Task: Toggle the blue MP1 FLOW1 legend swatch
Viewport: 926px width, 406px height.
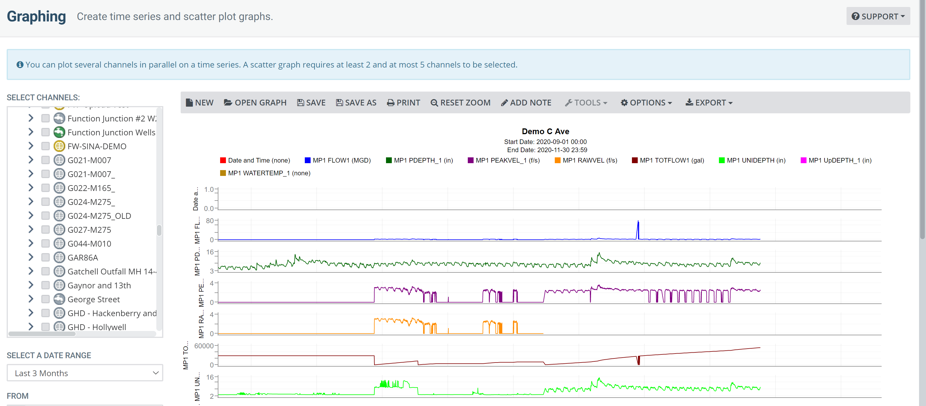Action: [x=308, y=160]
